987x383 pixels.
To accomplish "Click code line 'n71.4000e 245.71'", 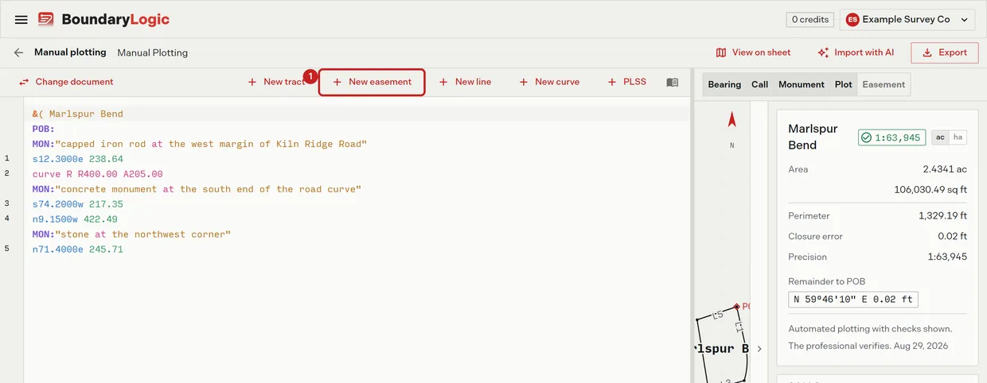I will point(78,250).
